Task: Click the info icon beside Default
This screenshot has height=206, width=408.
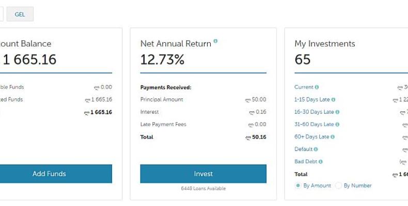Action: coord(316,149)
